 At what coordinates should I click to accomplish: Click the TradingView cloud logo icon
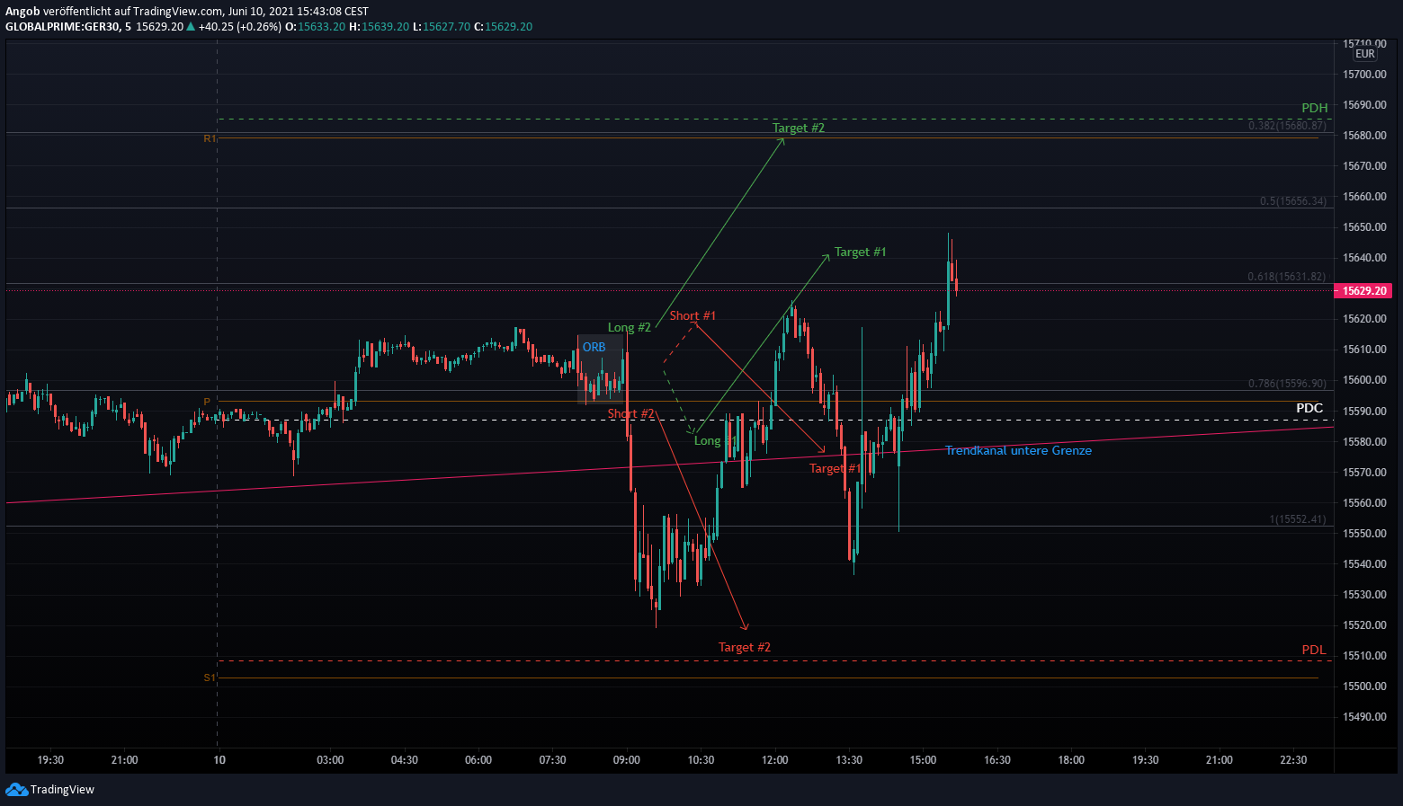pyautogui.click(x=16, y=789)
